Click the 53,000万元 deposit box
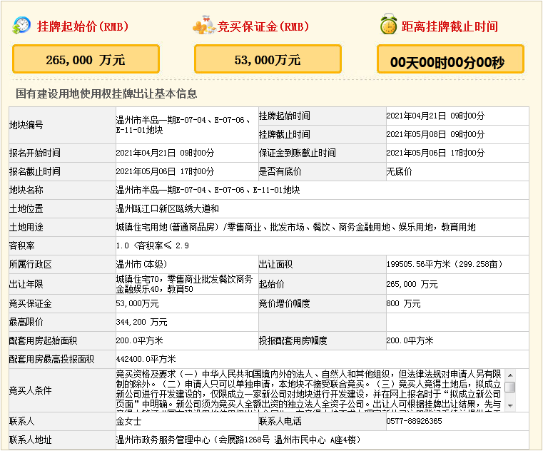The image size is (543, 451). (268, 59)
